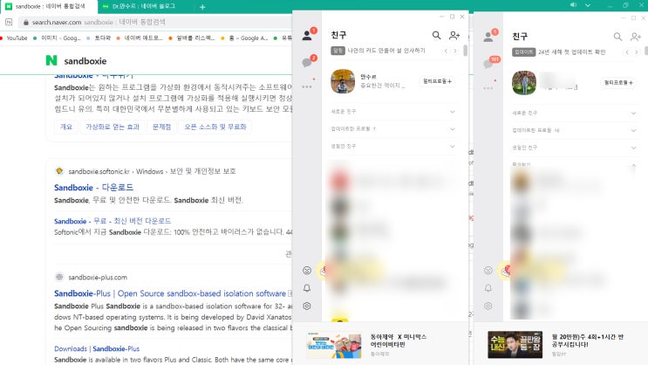Click left KakaoTalk profile picture 만수르
The width and height of the screenshot is (648, 365).
pyautogui.click(x=343, y=81)
